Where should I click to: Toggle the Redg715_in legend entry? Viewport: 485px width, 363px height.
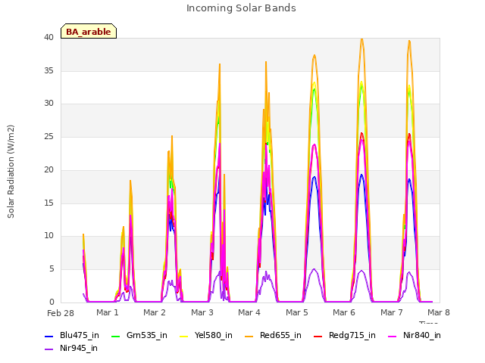[345, 335]
